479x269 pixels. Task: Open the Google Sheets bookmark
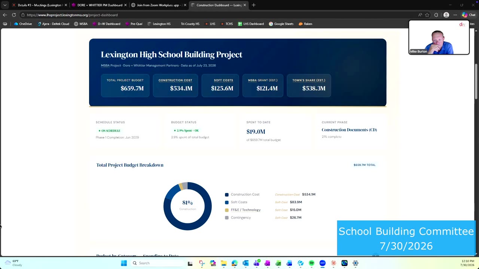(281, 24)
